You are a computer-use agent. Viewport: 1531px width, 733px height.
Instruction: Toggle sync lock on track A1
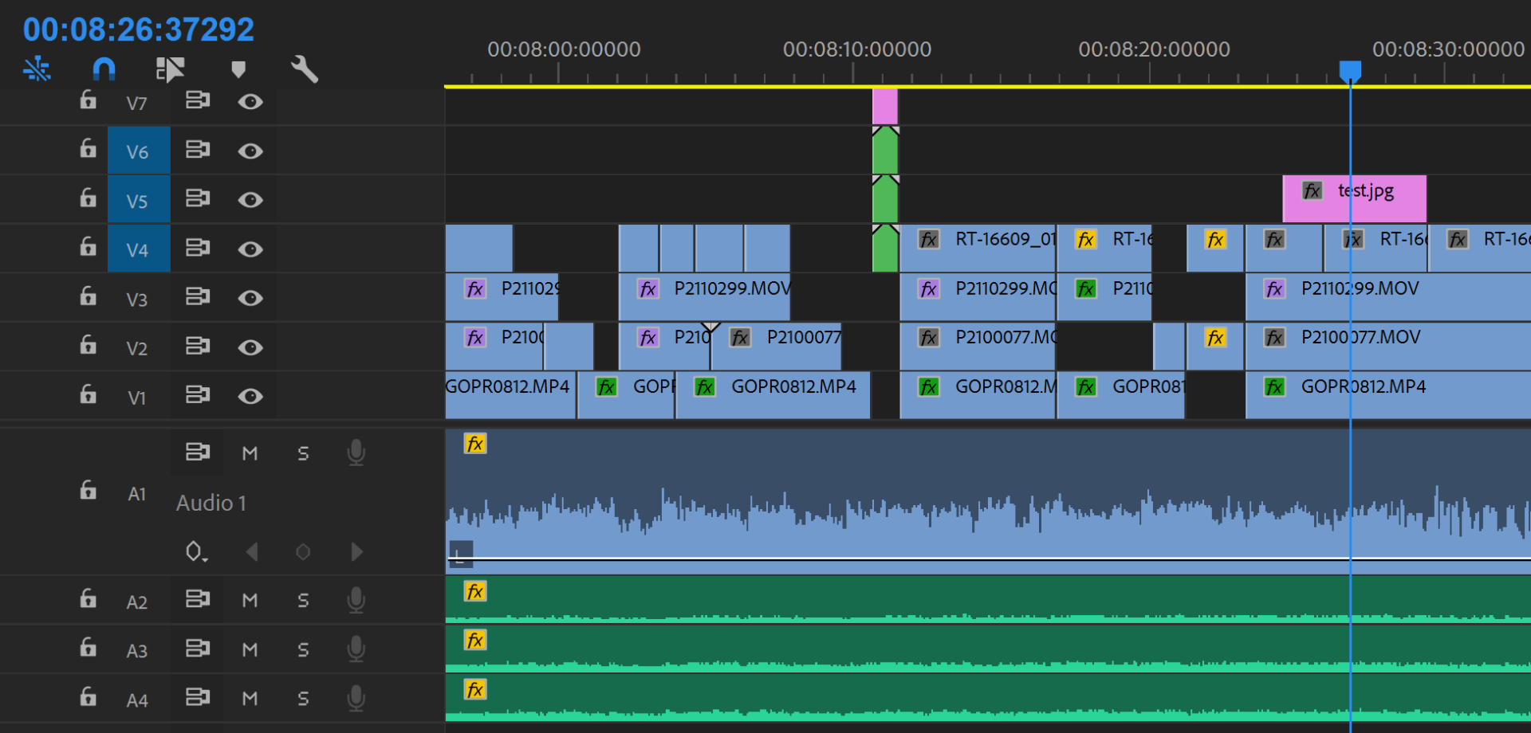(197, 453)
